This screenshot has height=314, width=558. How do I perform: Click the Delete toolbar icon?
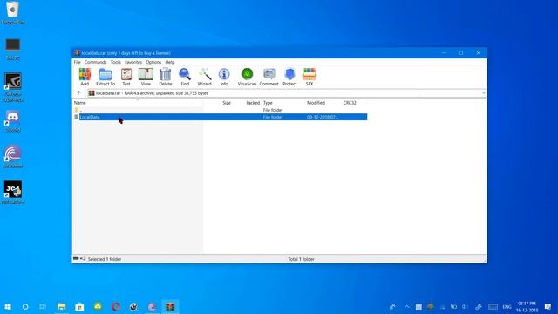166,77
